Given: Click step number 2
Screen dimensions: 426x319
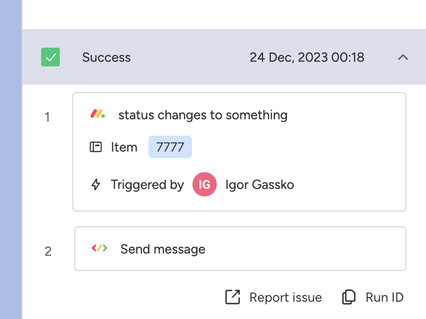Looking at the screenshot, I should 48,251.
